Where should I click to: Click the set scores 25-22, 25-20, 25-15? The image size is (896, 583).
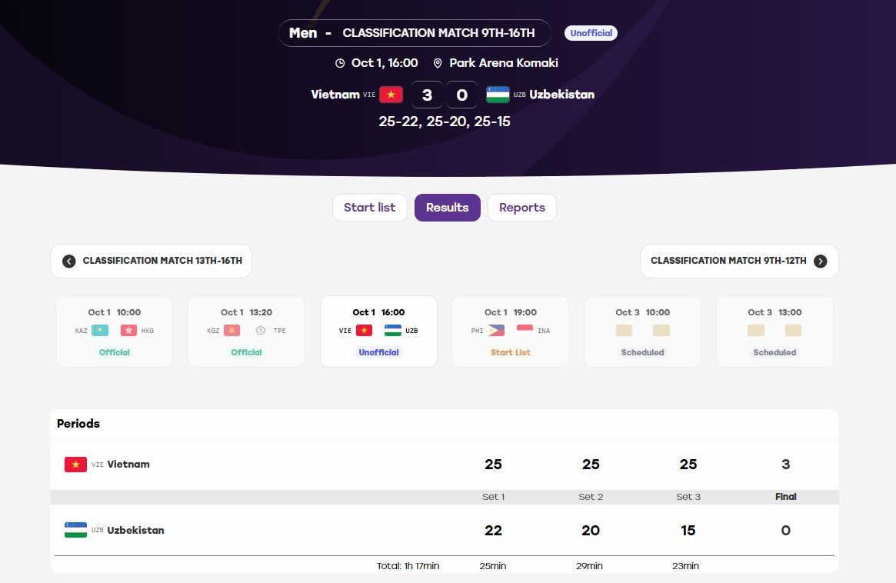tap(445, 122)
